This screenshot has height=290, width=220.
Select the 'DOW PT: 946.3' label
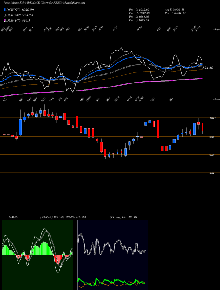[18, 20]
